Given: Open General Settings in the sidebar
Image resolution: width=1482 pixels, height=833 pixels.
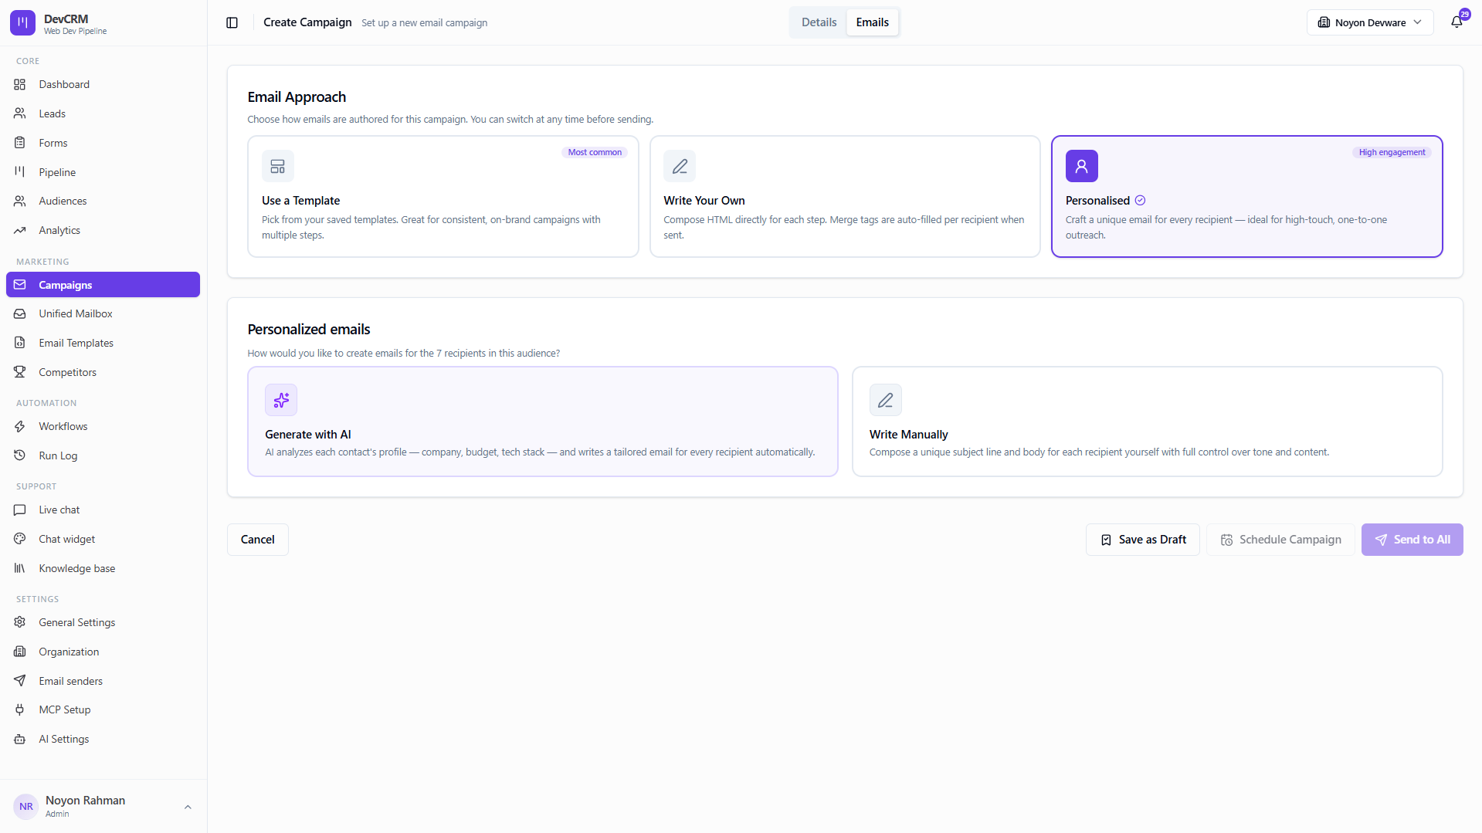Looking at the screenshot, I should 103,622.
